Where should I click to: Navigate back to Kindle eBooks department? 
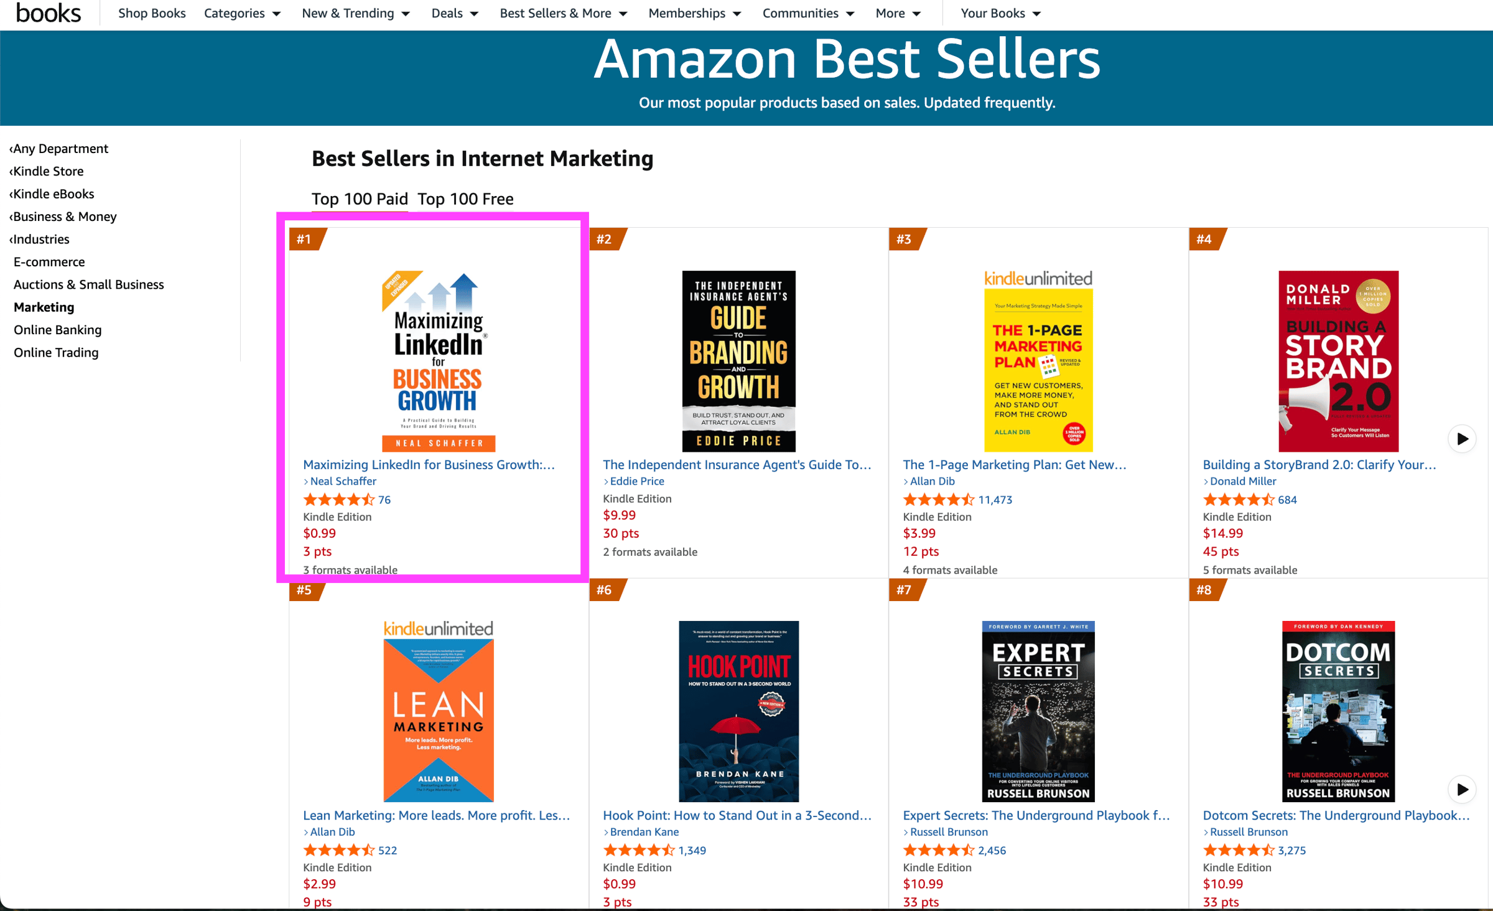click(x=53, y=194)
